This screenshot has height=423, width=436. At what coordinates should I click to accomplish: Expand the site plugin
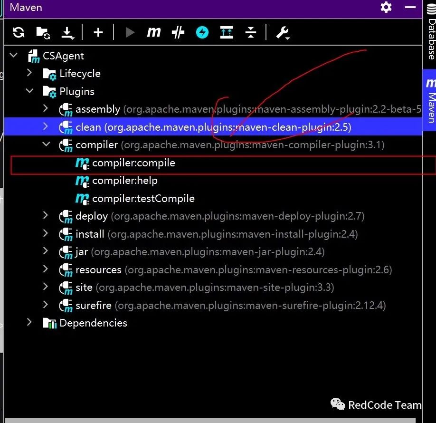pos(46,287)
